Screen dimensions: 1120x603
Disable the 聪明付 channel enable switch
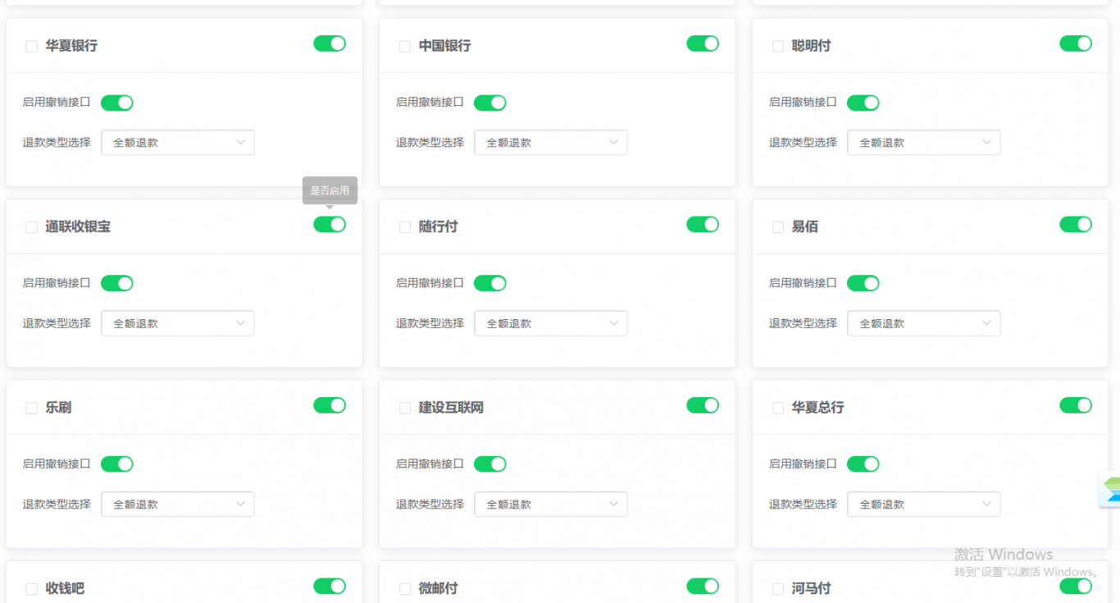pos(1076,43)
